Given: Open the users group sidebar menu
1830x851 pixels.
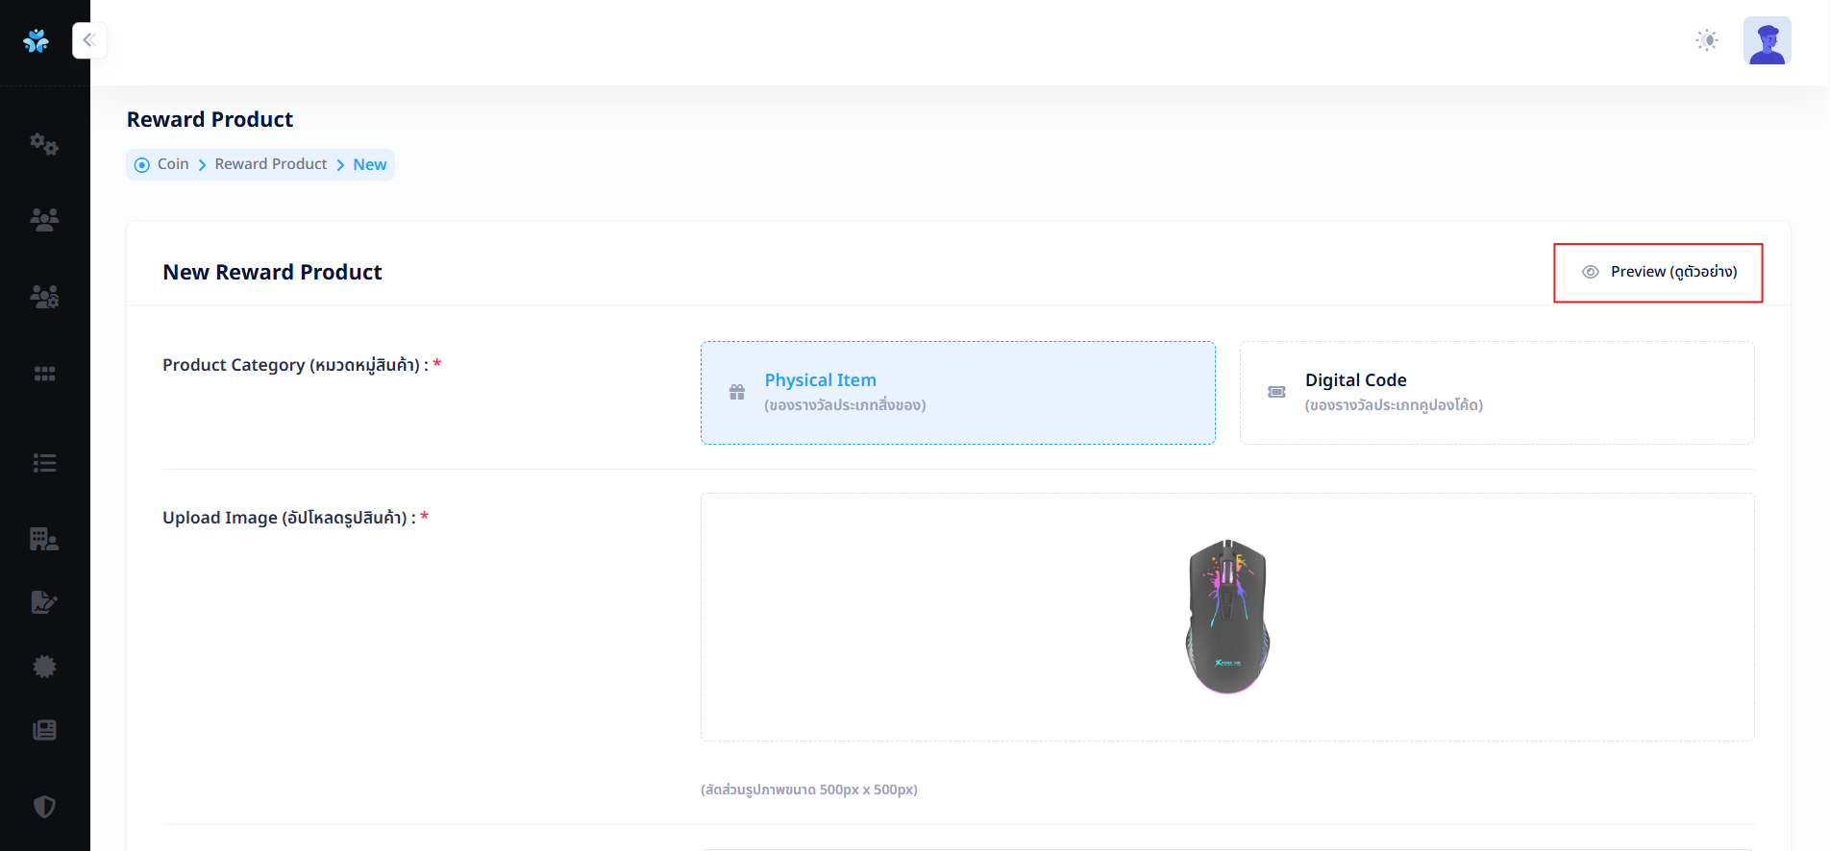Looking at the screenshot, I should click(x=44, y=220).
